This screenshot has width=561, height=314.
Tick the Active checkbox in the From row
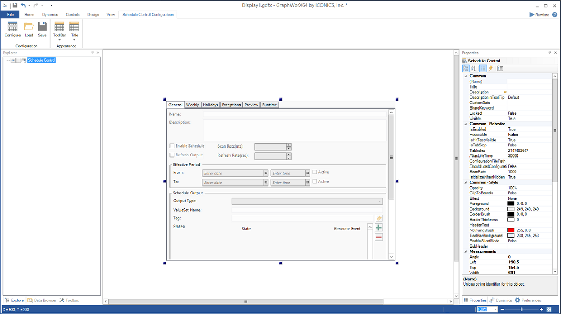click(x=315, y=172)
